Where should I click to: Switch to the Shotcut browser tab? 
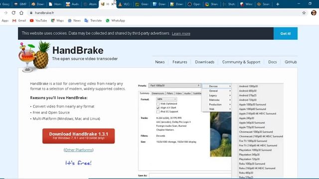tap(229, 4)
